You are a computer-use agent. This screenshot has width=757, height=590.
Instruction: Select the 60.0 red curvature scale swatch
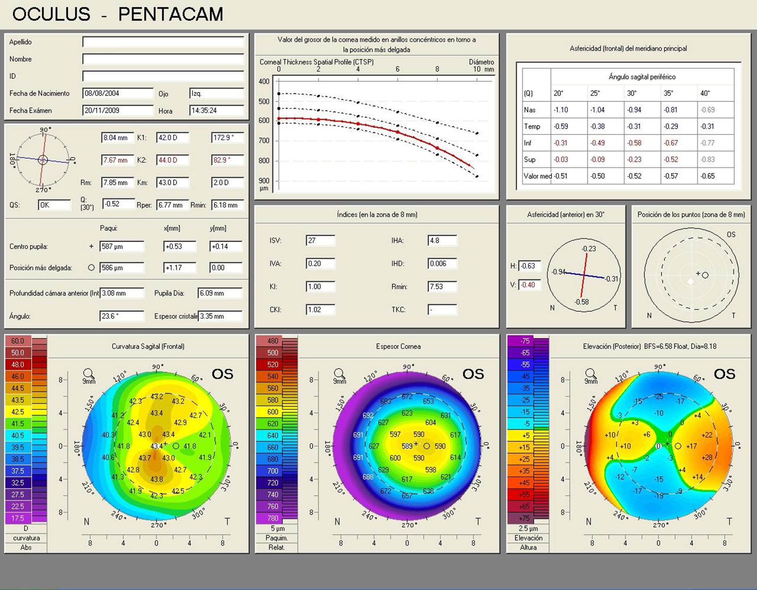[x=17, y=341]
